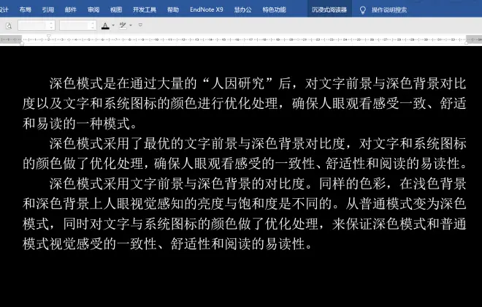Click the text highlight pen icon
482x307 pixels.
tap(123, 26)
